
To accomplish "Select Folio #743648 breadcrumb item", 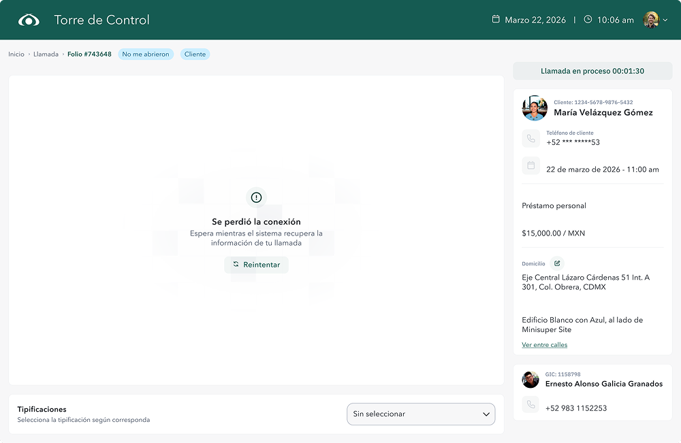I will pyautogui.click(x=89, y=54).
